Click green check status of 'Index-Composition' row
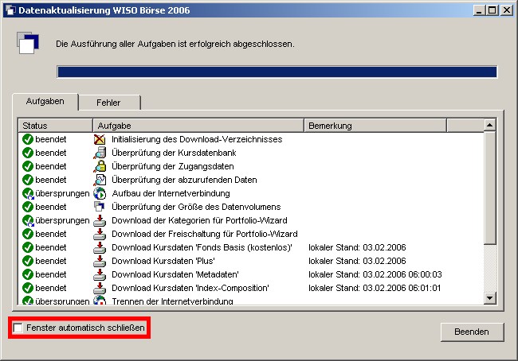 pyautogui.click(x=28, y=288)
